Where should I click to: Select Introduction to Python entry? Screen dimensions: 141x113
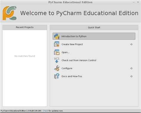[x=94, y=36]
